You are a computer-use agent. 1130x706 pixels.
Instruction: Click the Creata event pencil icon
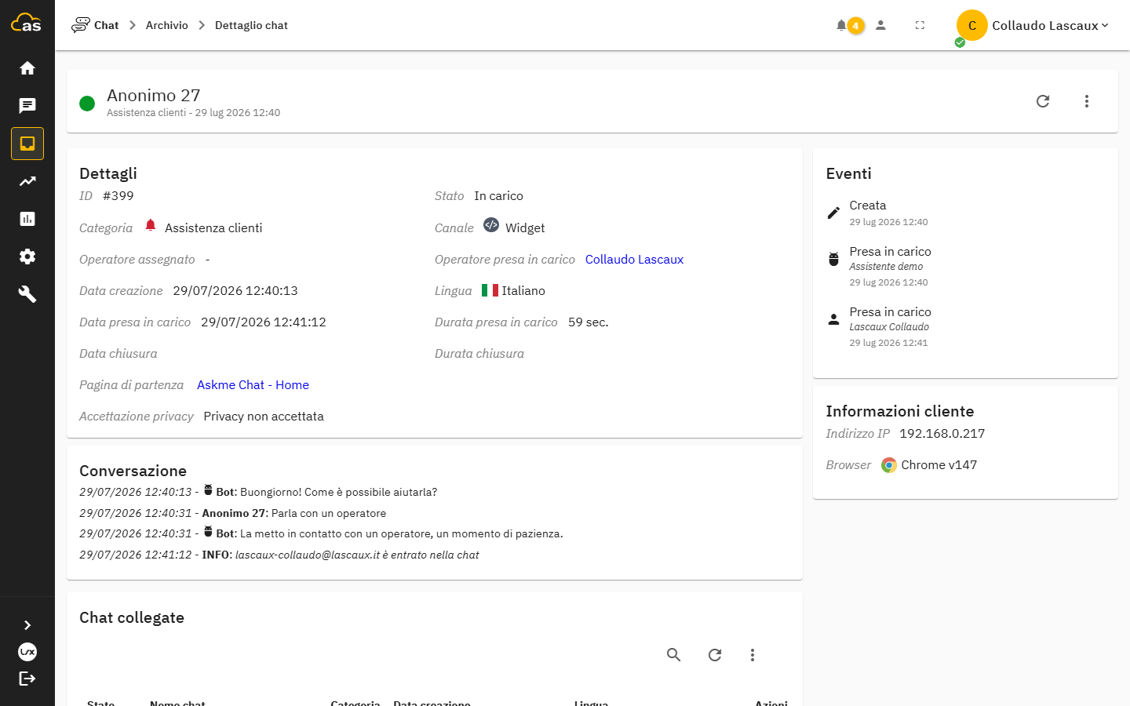pos(833,213)
